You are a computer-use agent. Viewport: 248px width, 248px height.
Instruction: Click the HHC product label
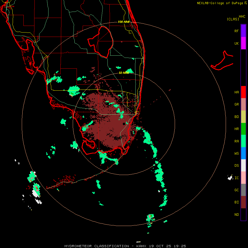(x=242, y=17)
